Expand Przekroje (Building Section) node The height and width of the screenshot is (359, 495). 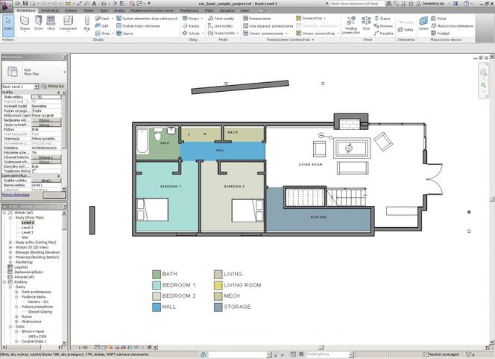point(10,257)
